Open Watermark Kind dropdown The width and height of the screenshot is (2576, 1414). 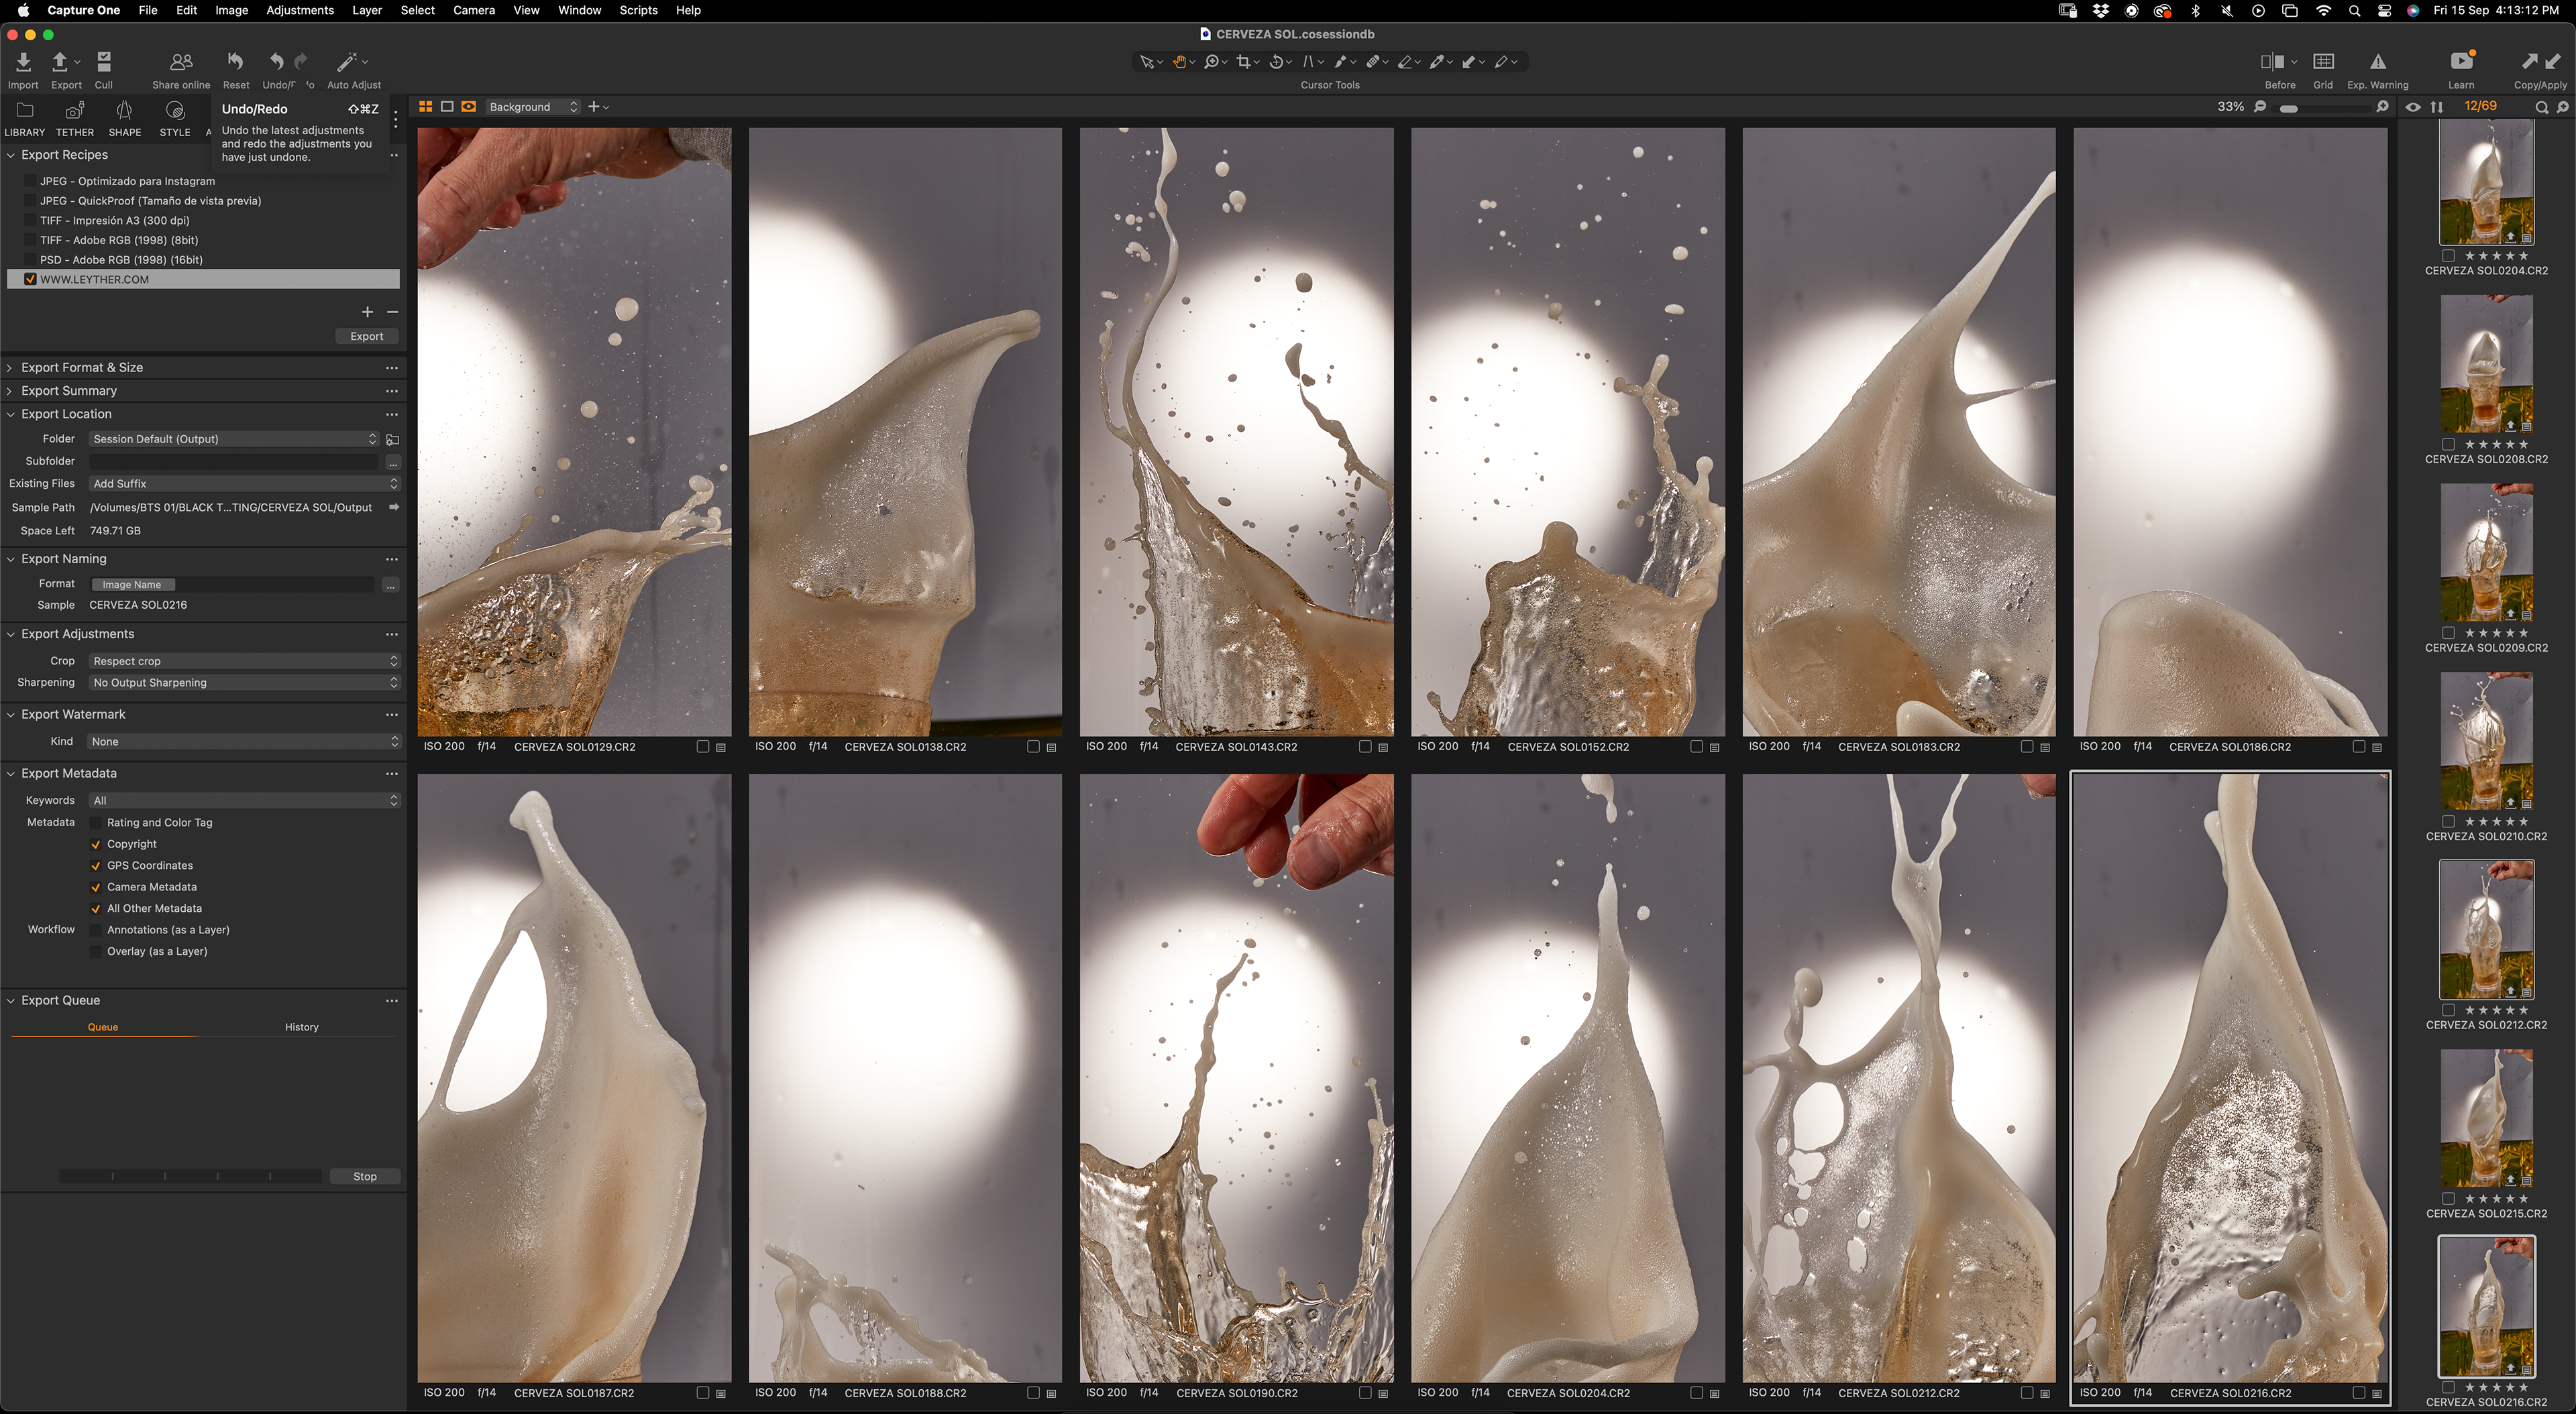pyautogui.click(x=245, y=742)
